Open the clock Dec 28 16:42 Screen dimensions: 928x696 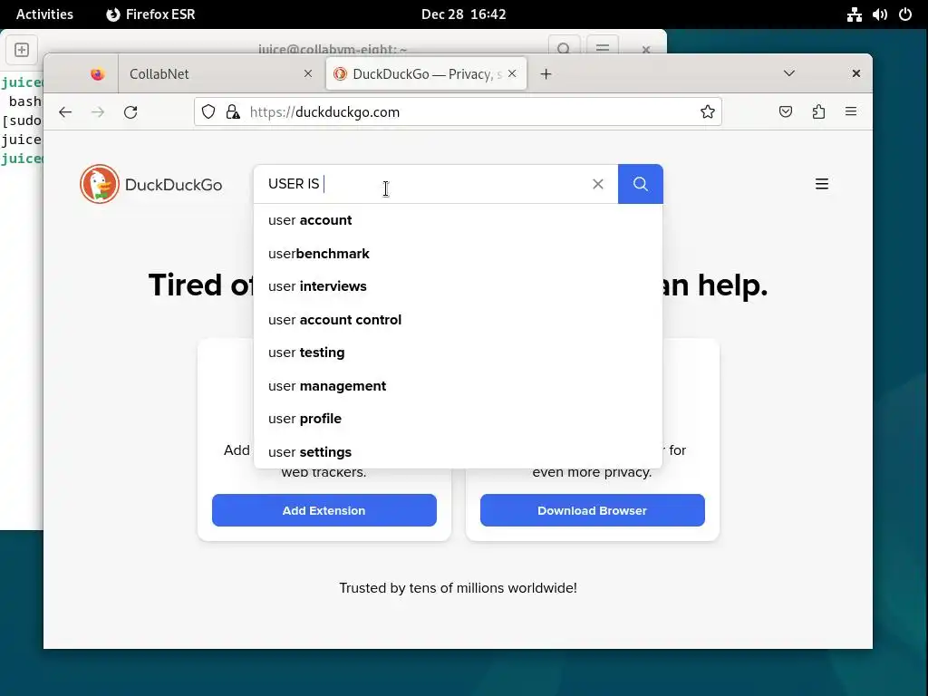point(463,14)
